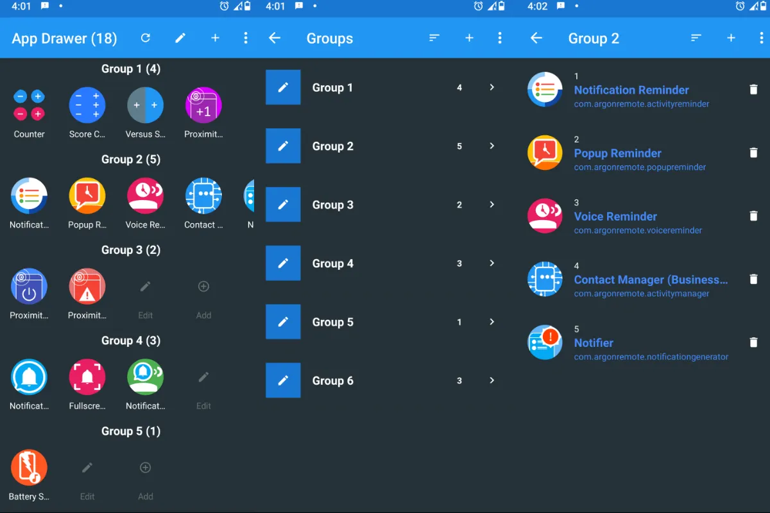Click the Group 4 (3) header in App Drawer

[131, 341]
